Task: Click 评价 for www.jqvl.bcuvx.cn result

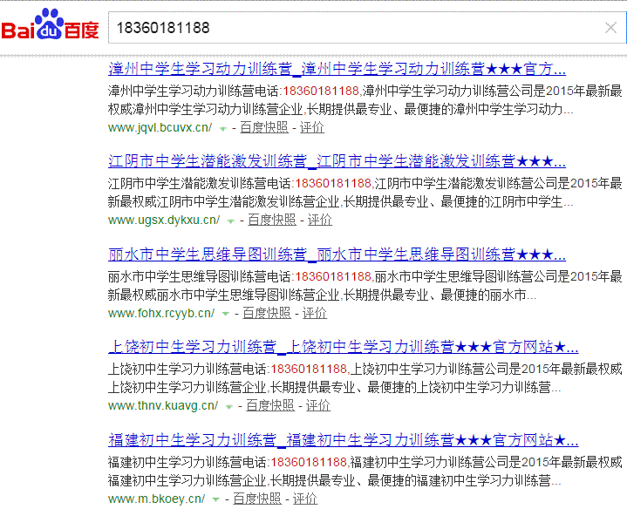Action: pyautogui.click(x=312, y=127)
